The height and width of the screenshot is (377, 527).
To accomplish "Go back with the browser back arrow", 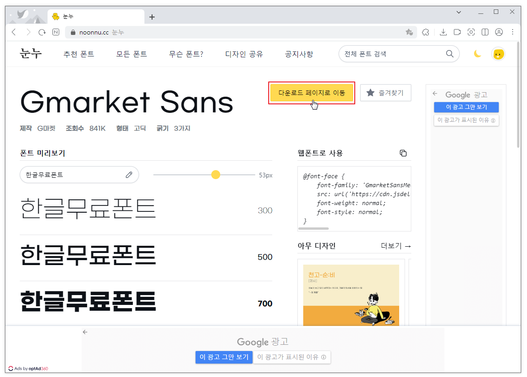I will coord(14,32).
